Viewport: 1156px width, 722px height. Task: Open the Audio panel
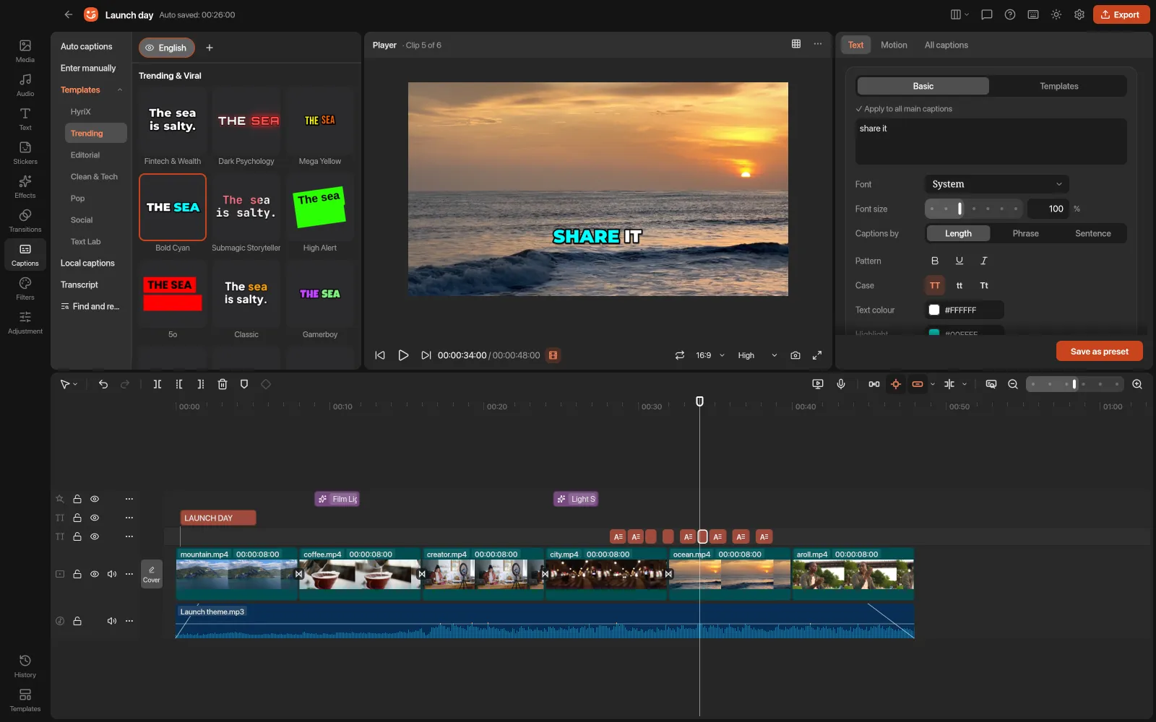point(25,84)
